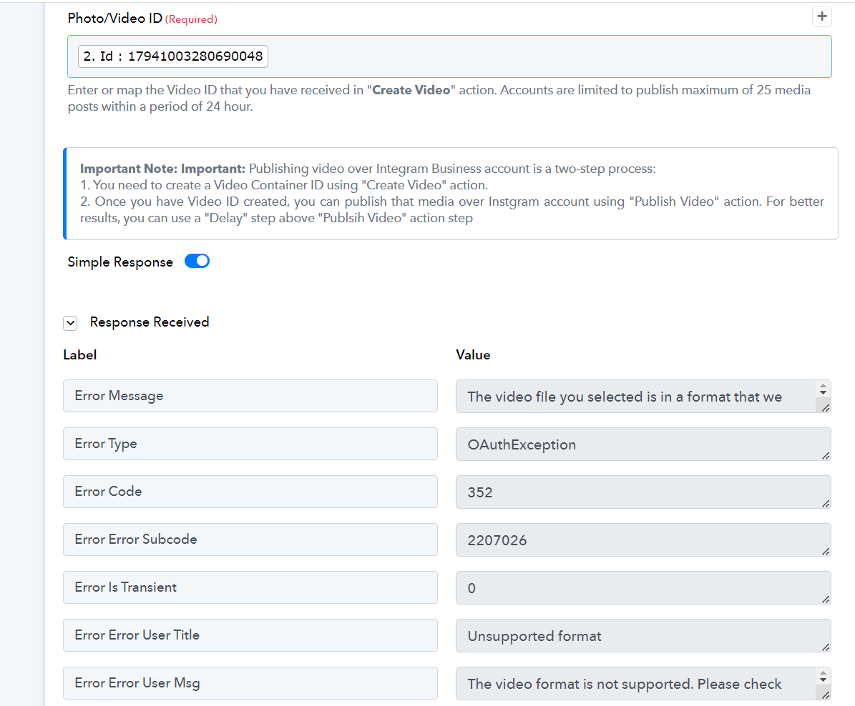Select the Error Code label field
Screen dimensions: 855x706
pyautogui.click(x=250, y=492)
